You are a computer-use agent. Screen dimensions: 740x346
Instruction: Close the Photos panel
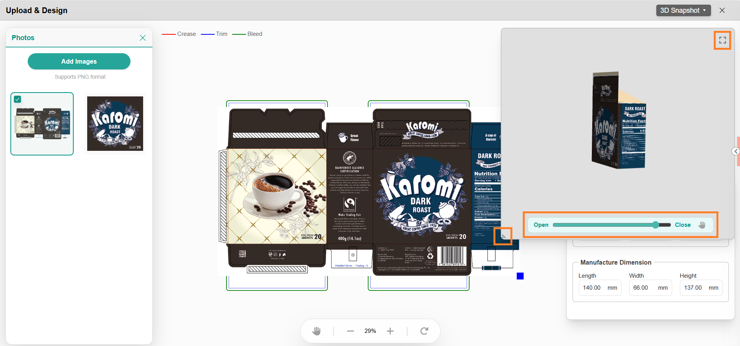[143, 38]
